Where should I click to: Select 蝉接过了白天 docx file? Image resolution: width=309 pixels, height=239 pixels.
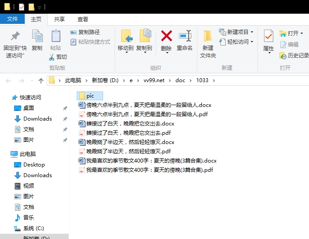(x=127, y=124)
